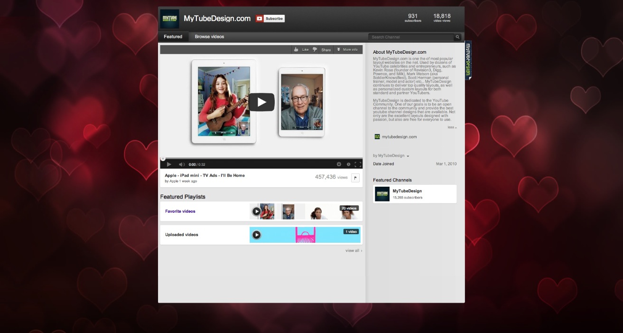
Task: Click the '15,265 subscribers' text
Action: pos(408,198)
